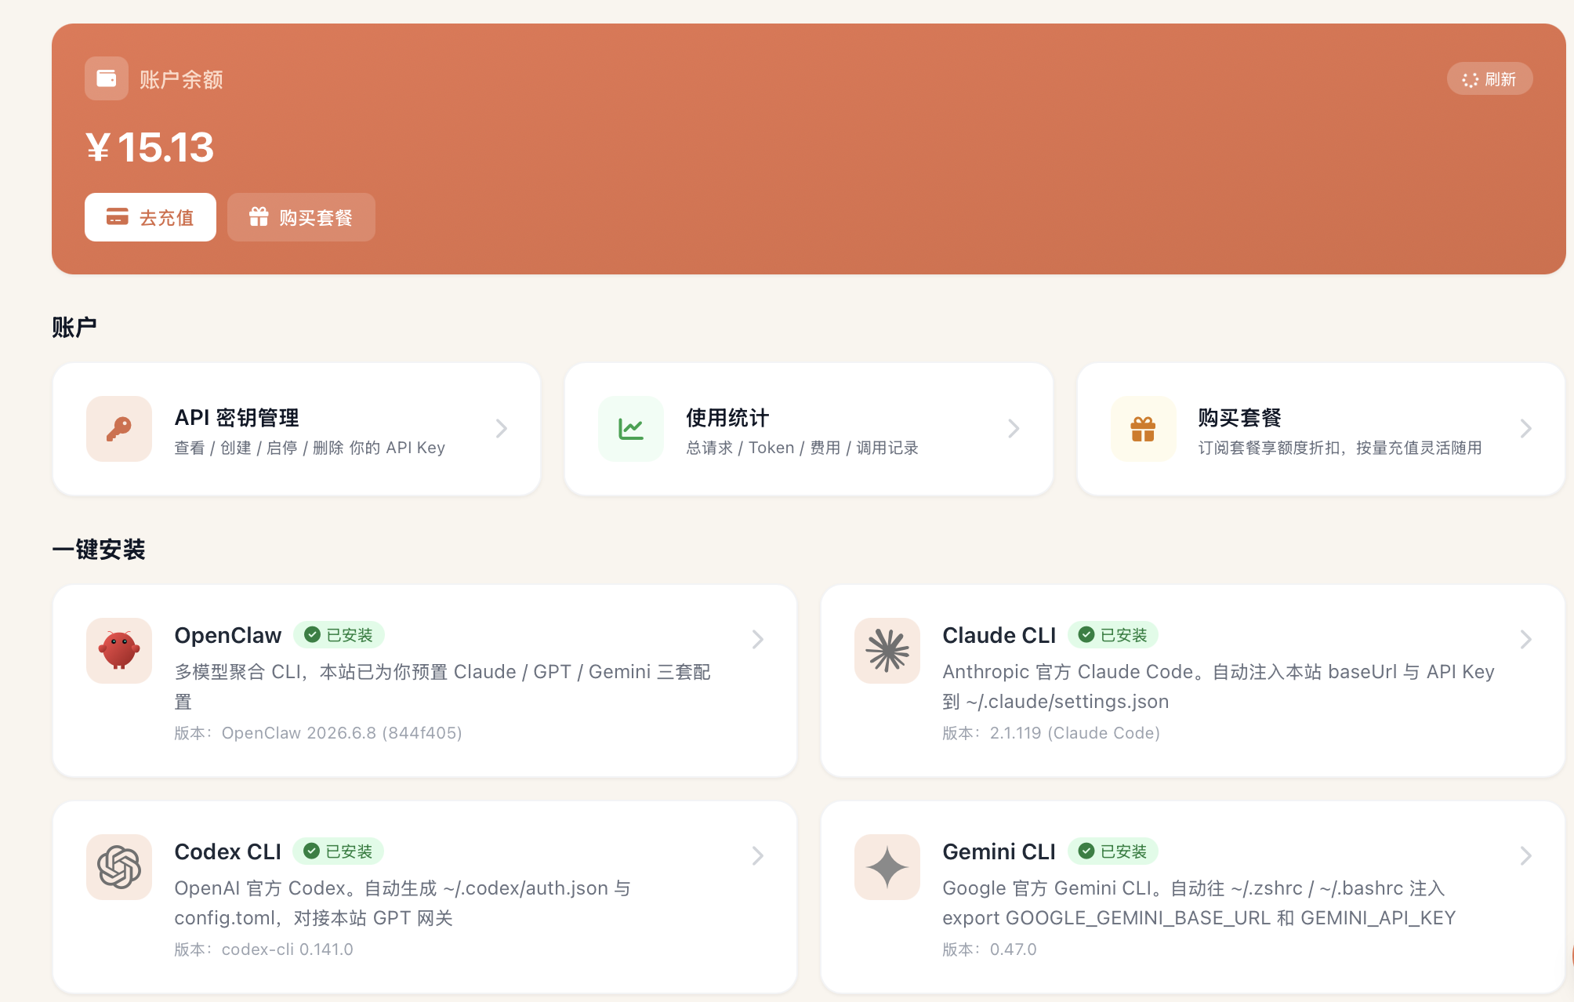Click the OpenClaw 已安装 status badge
Image resolution: width=1574 pixels, height=1002 pixels.
click(x=339, y=635)
